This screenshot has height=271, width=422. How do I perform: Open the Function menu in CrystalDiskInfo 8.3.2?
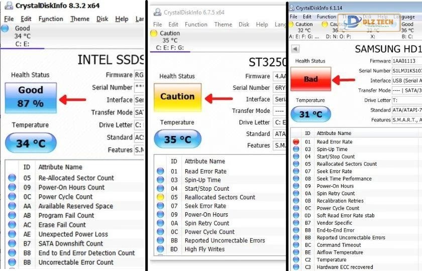(50, 19)
